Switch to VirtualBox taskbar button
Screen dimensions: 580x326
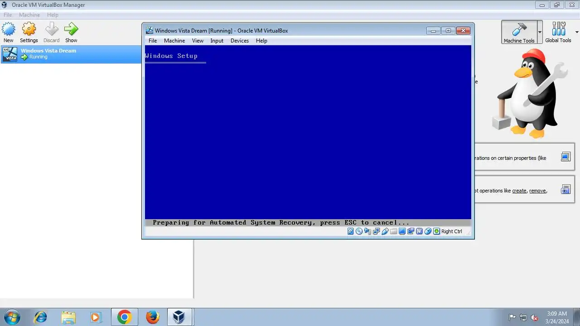point(179,317)
